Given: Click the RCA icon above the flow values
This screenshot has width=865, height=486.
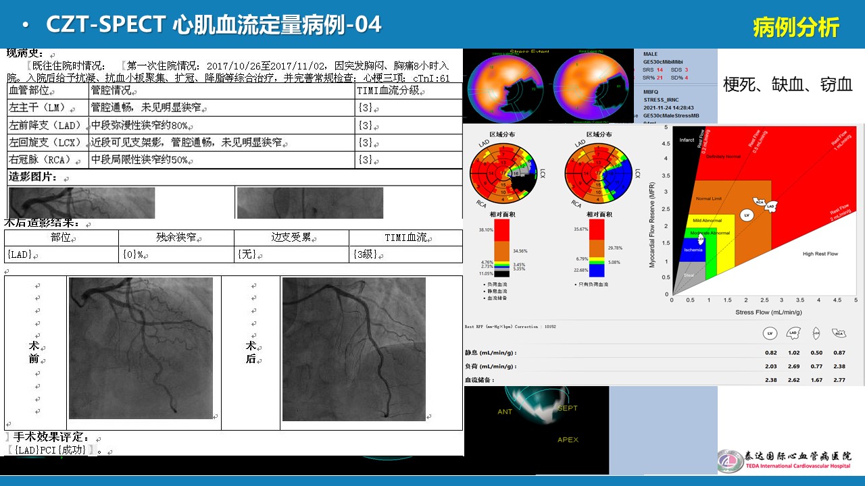Looking at the screenshot, I should pos(839,333).
